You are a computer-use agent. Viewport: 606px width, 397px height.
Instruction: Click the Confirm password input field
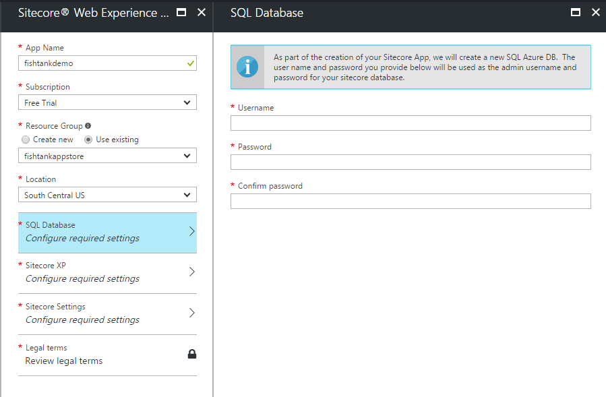(411, 201)
